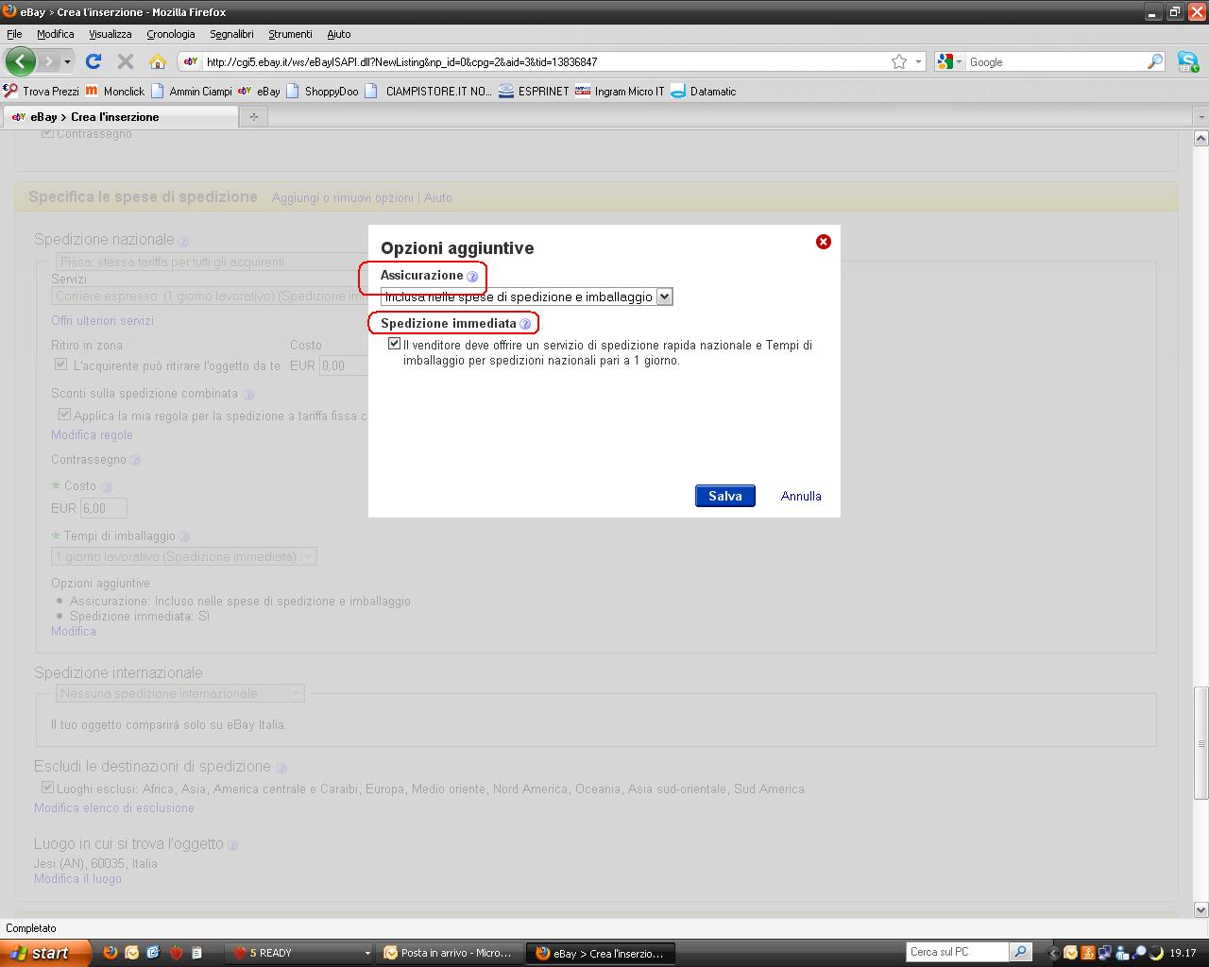Image resolution: width=1209 pixels, height=967 pixels.
Task: Open help icon beside Escludi le destinazioni di spedizione
Action: [x=281, y=768]
